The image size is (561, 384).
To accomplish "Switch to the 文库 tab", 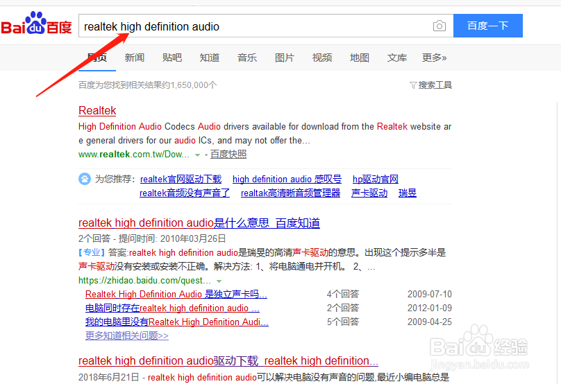I will (x=397, y=58).
